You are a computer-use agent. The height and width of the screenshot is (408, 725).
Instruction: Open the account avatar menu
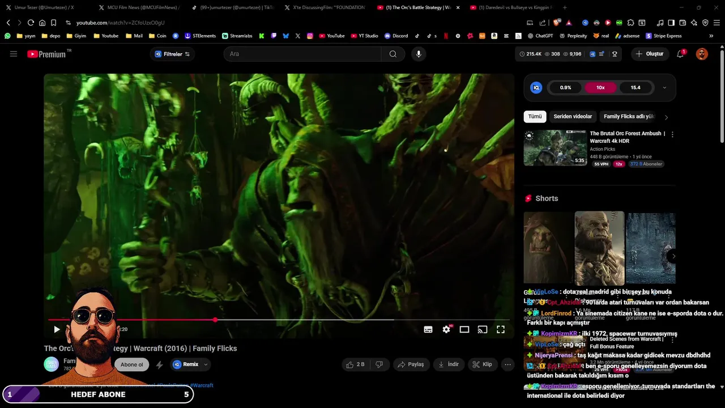click(x=702, y=54)
